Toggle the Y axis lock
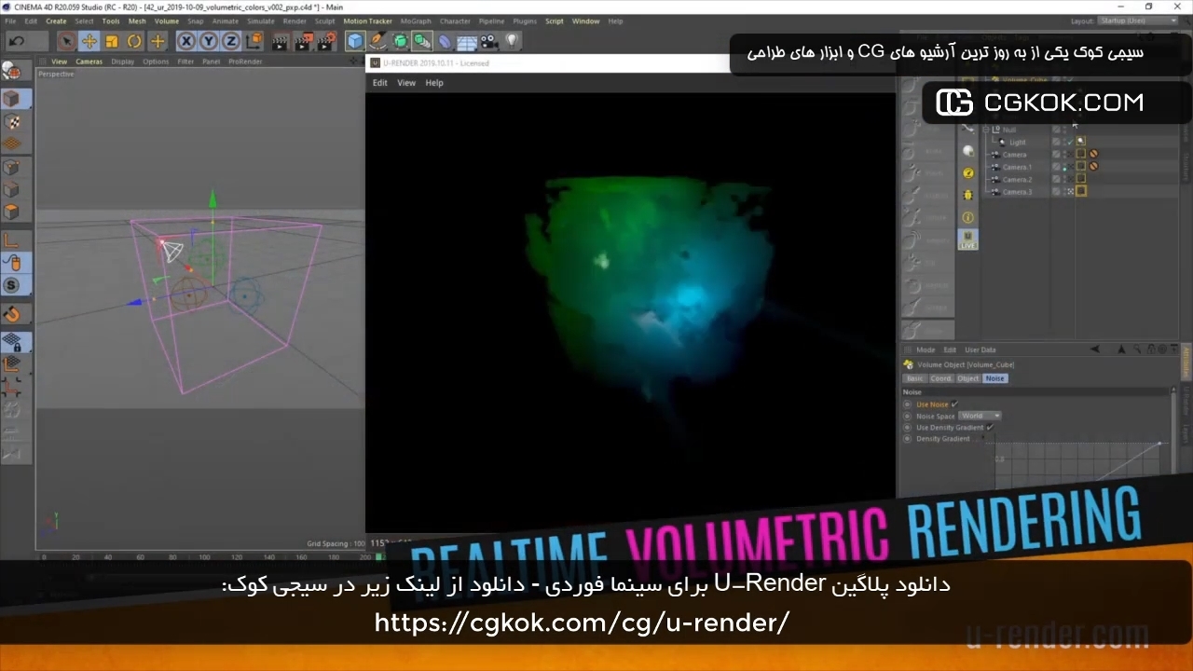Screen dimensions: 1193x671 click(209, 41)
